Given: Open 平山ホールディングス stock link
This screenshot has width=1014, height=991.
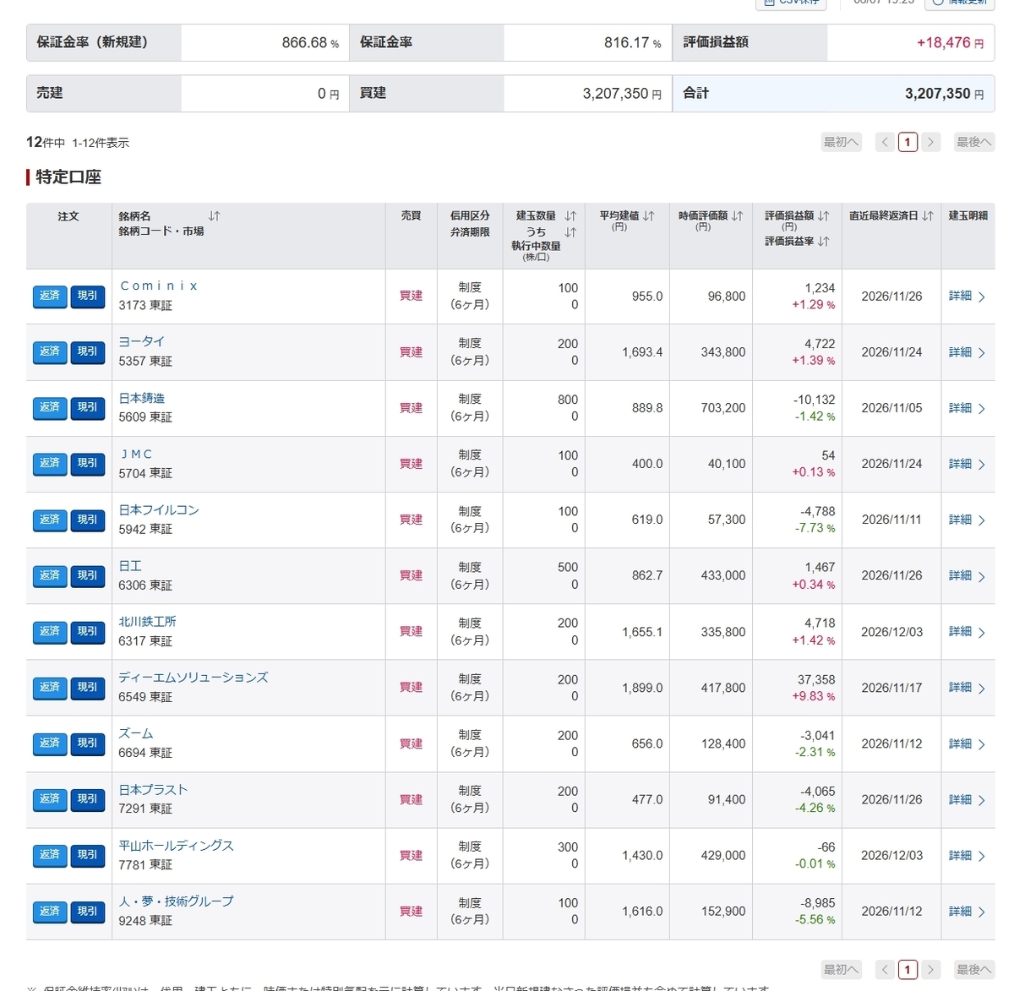Looking at the screenshot, I should [x=177, y=845].
